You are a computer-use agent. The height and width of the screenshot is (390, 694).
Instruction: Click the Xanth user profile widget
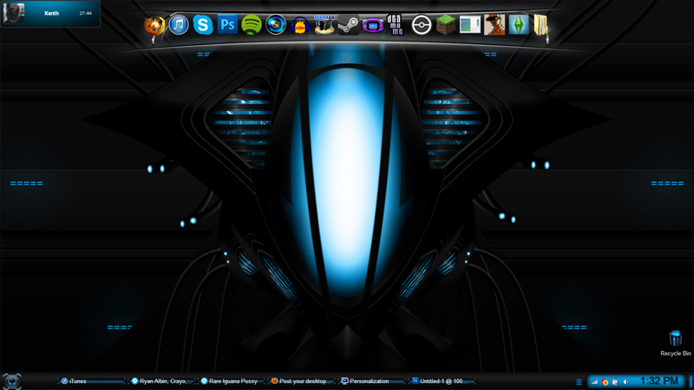coord(50,14)
